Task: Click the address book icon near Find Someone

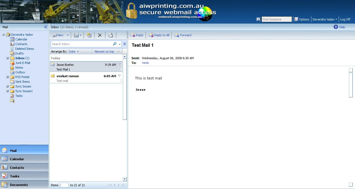Action: pos(258,19)
